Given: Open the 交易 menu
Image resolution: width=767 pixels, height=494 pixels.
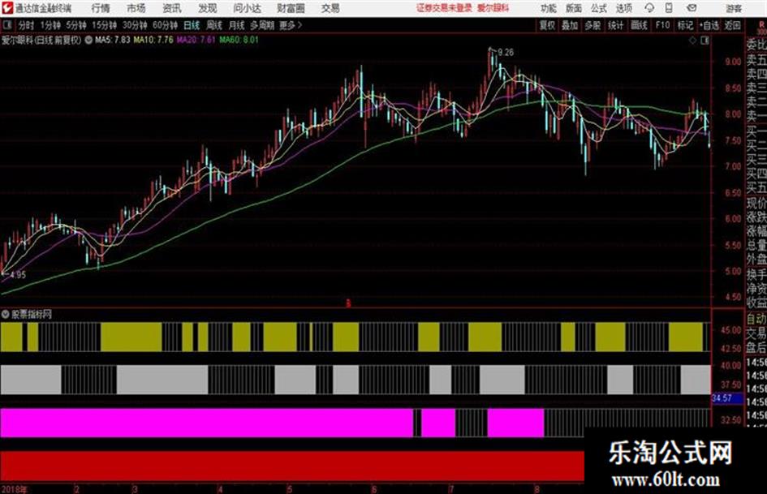Looking at the screenshot, I should tap(330, 8).
